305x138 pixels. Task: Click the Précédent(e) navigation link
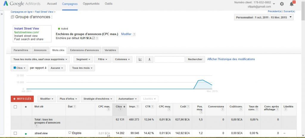tap(275, 12)
